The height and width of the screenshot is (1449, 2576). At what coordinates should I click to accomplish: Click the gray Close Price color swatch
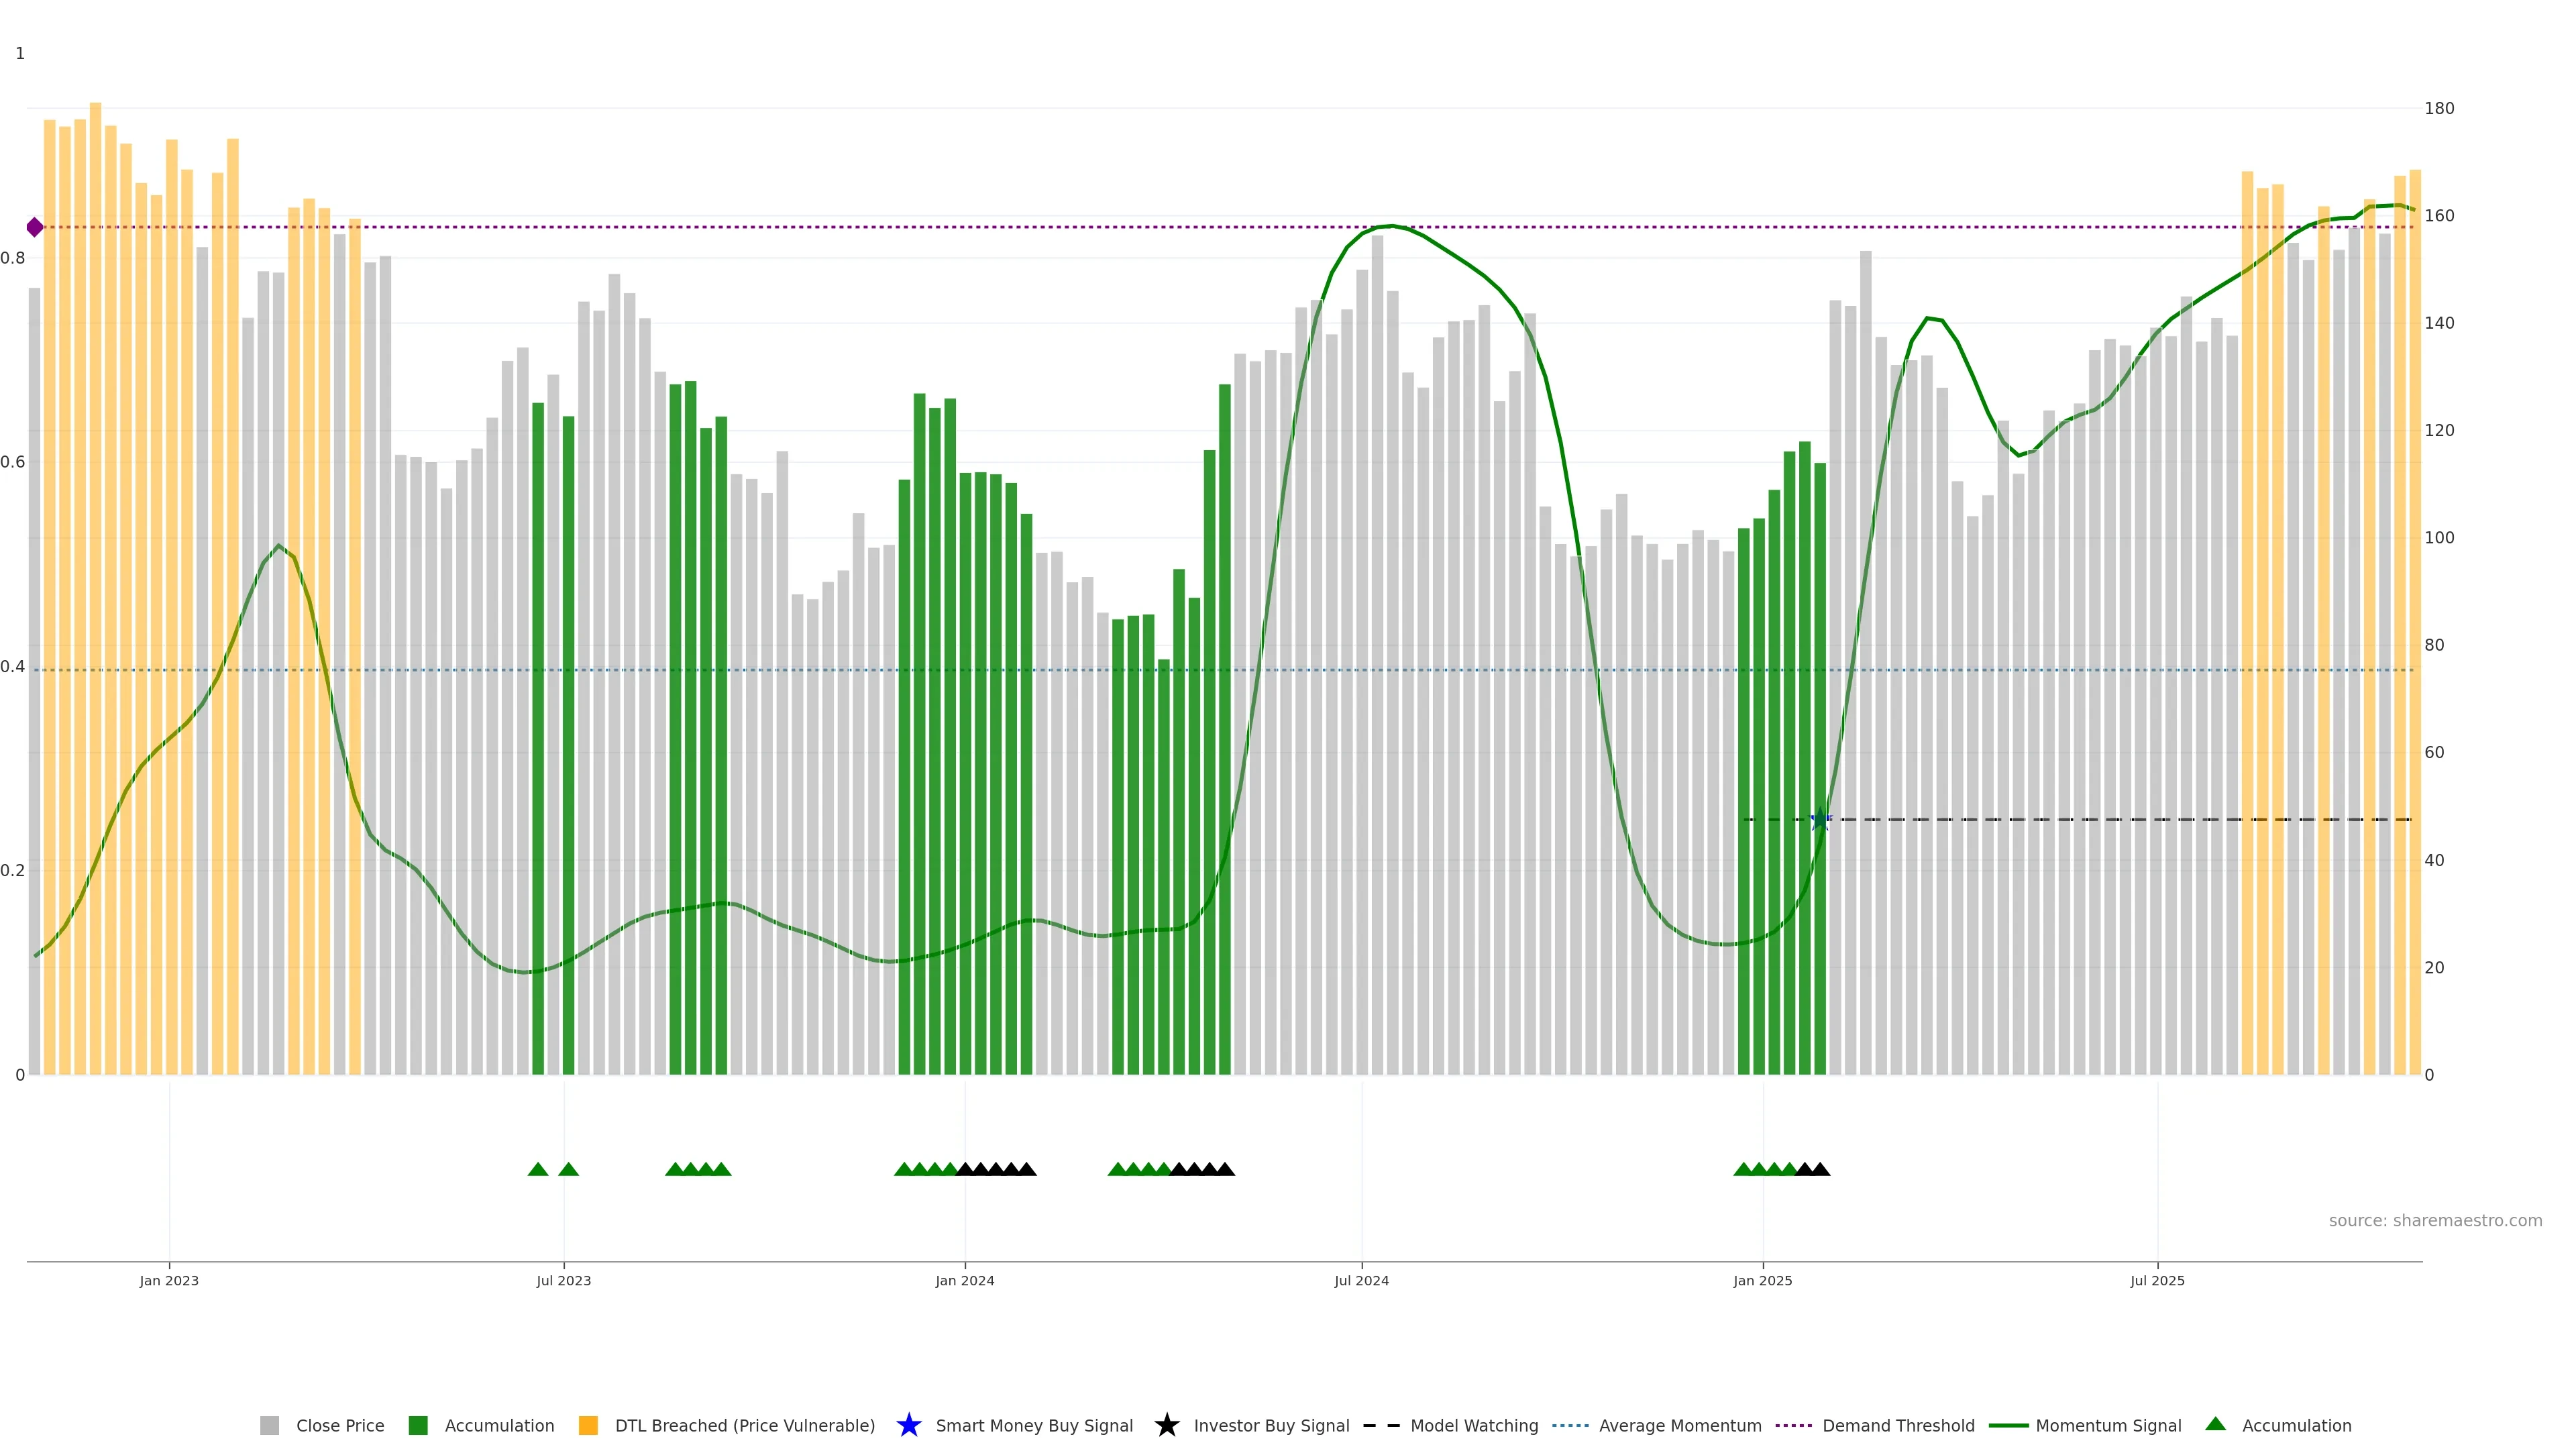(x=269, y=1425)
